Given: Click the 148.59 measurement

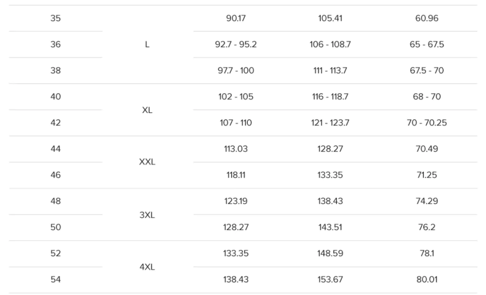Looking at the screenshot, I should (x=330, y=253).
